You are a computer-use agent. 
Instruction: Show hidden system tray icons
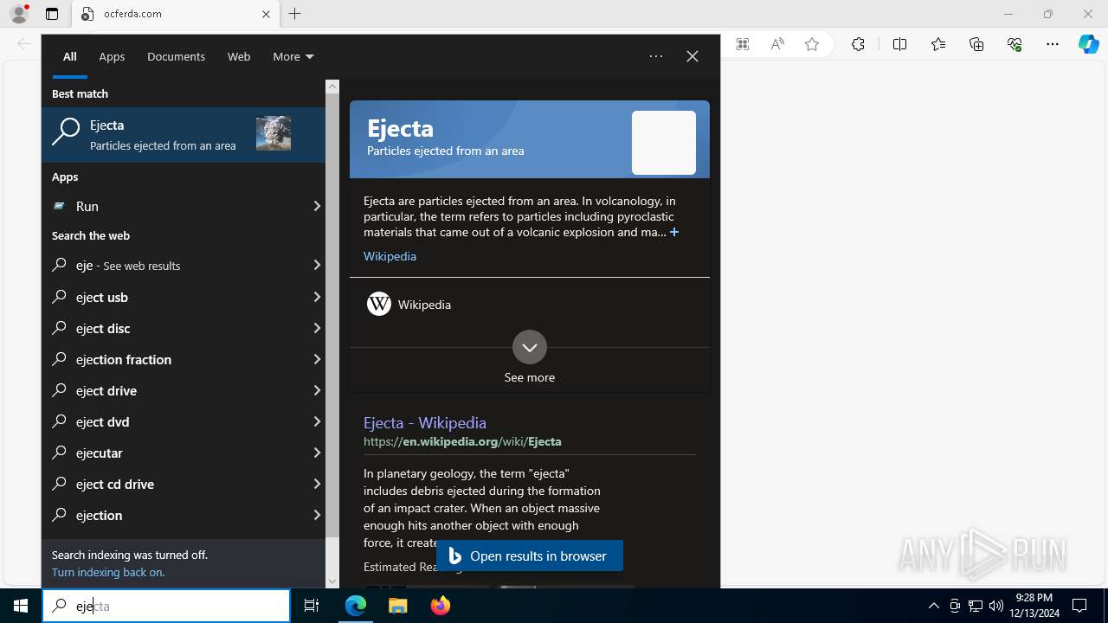pyautogui.click(x=933, y=606)
